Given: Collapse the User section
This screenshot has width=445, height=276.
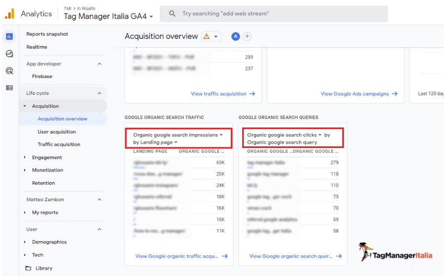Looking at the screenshot, I should (x=99, y=229).
